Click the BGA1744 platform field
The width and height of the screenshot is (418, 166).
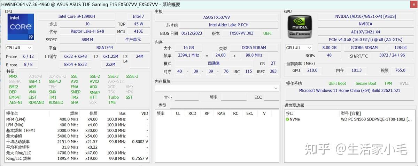point(105,48)
